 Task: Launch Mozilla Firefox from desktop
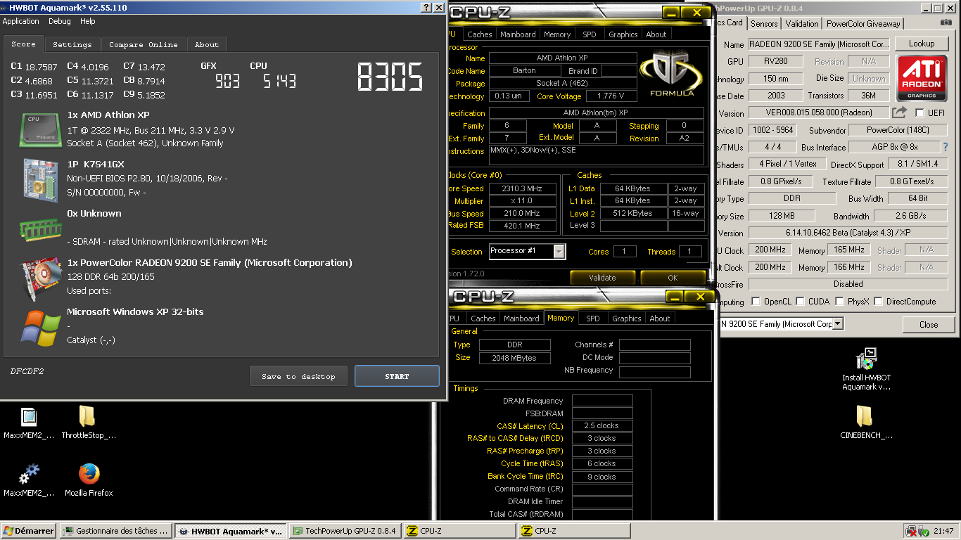point(89,474)
